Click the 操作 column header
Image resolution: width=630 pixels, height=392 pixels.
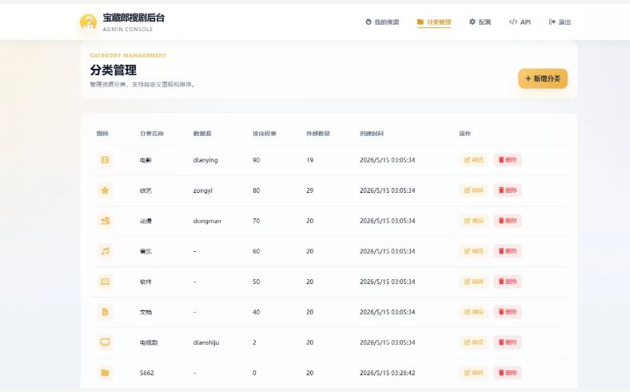465,134
